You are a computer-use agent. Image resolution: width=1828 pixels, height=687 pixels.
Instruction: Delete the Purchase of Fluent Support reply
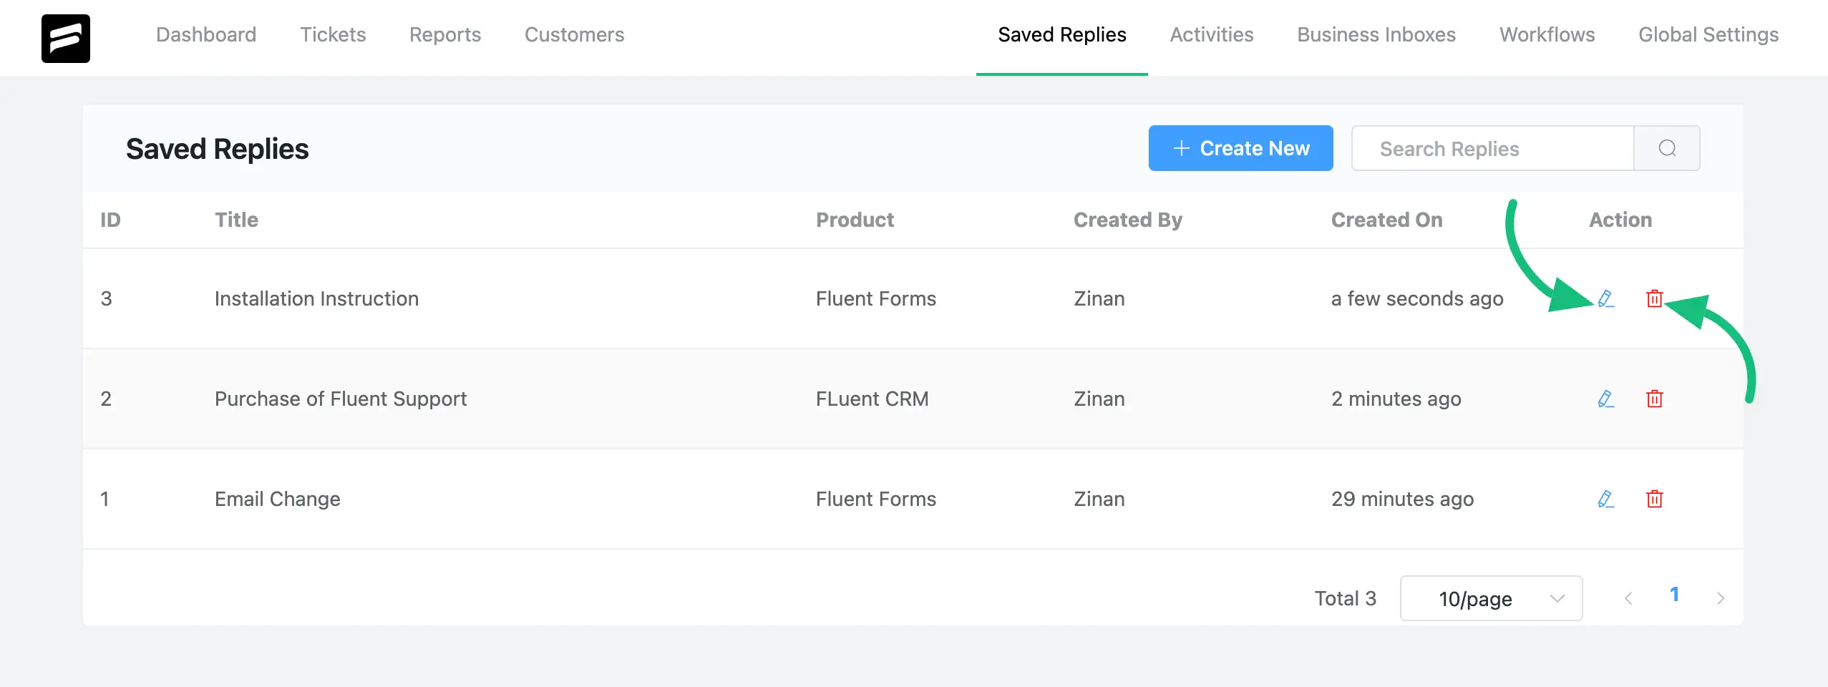point(1654,399)
